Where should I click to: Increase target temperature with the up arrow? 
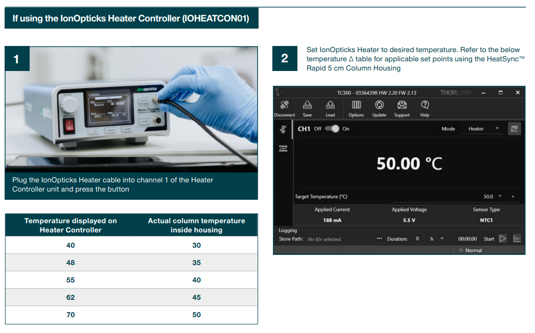(x=513, y=197)
